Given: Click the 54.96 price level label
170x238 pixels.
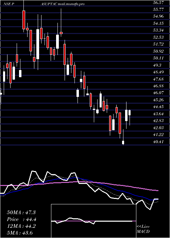Looking at the screenshot, I should 159,16.
